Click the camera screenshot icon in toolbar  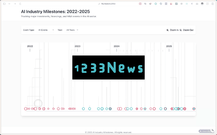tap(197, 4)
